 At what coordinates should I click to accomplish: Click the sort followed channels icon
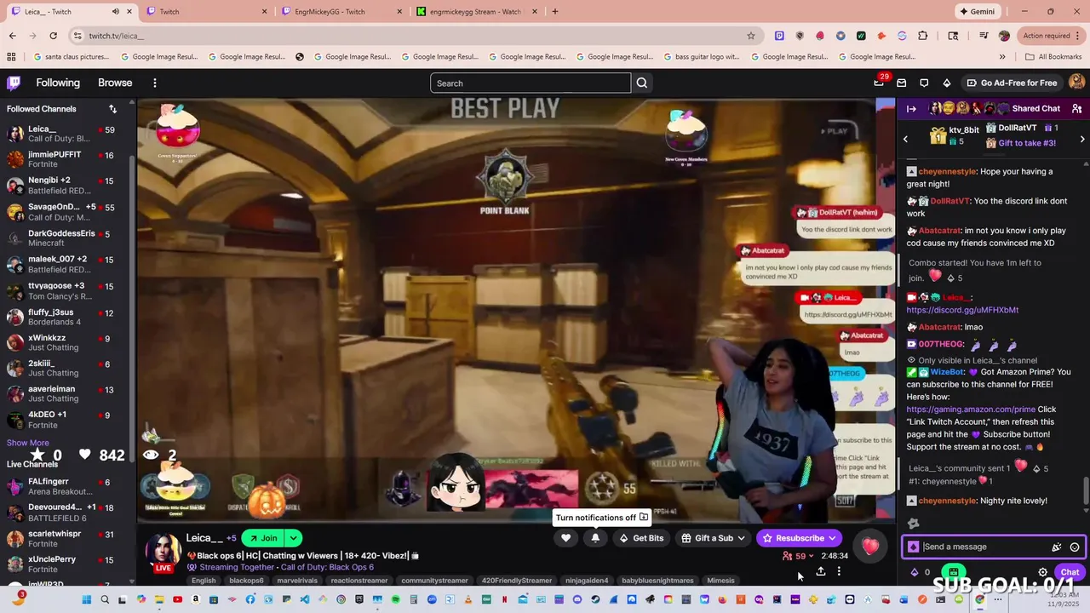[112, 109]
